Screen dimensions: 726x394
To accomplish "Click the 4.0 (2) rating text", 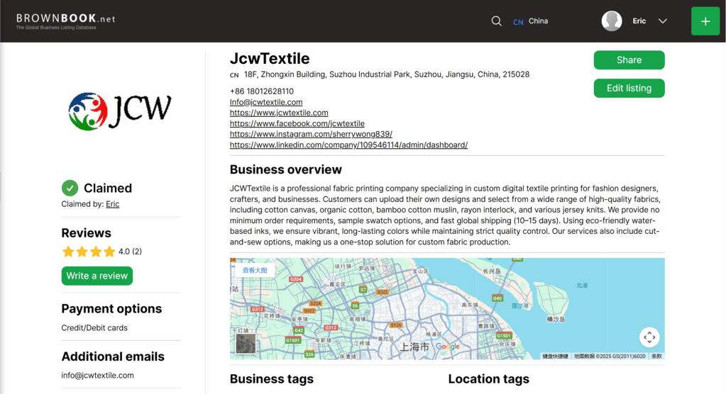I will coord(130,252).
